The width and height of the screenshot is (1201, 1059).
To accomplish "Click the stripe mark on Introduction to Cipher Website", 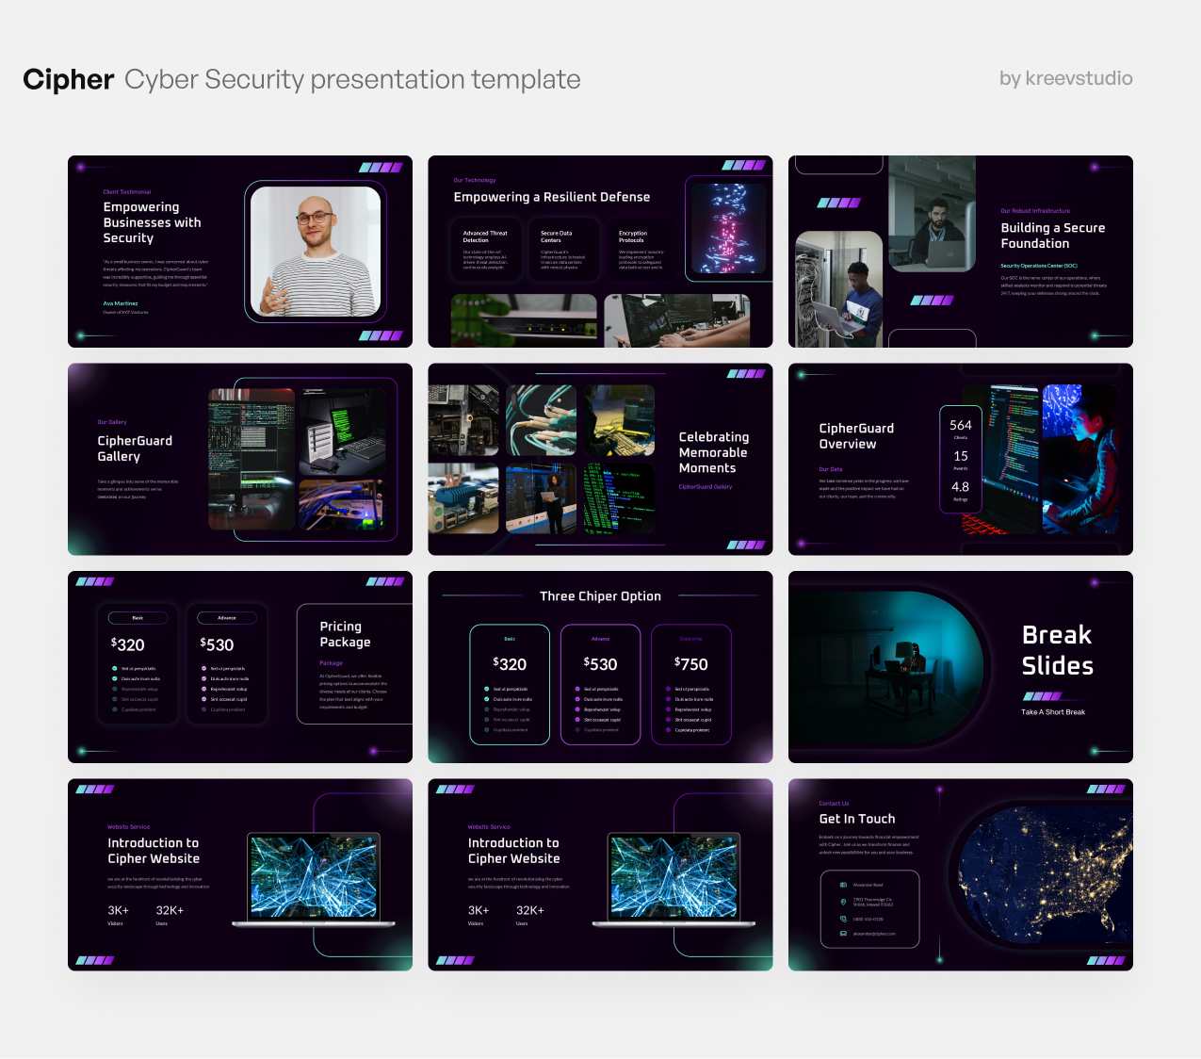I will [94, 790].
